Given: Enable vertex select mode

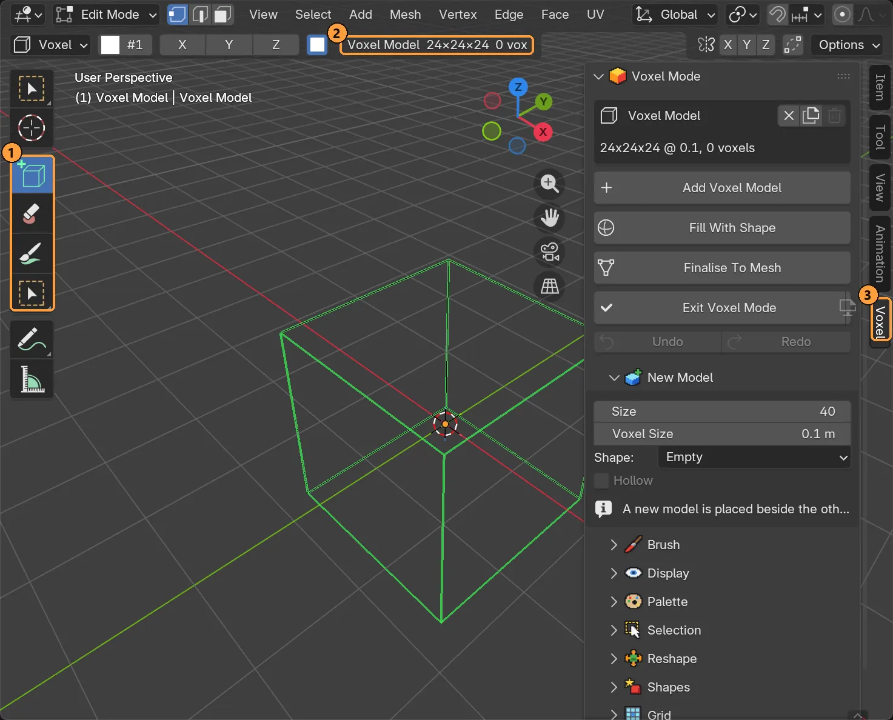Looking at the screenshot, I should coord(178,15).
